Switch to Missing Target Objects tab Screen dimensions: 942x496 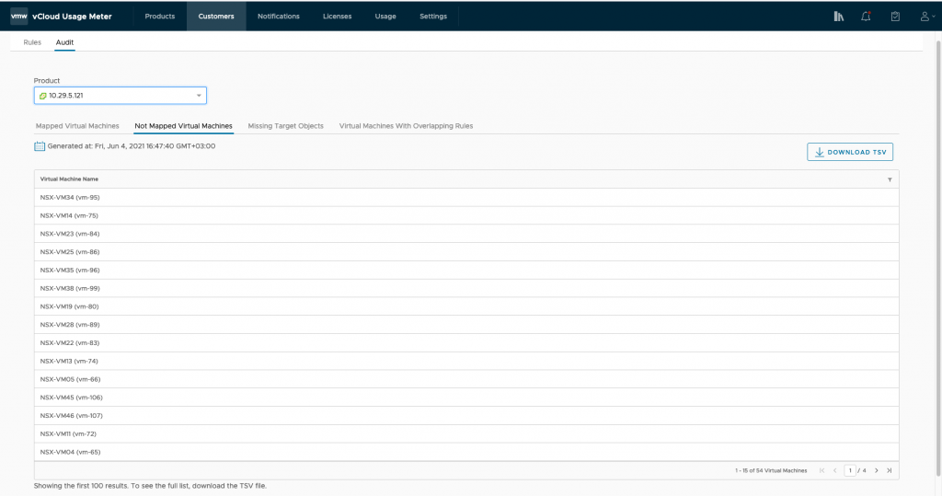[286, 126]
